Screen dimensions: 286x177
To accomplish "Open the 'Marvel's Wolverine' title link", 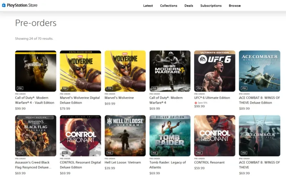I will 119,98.
